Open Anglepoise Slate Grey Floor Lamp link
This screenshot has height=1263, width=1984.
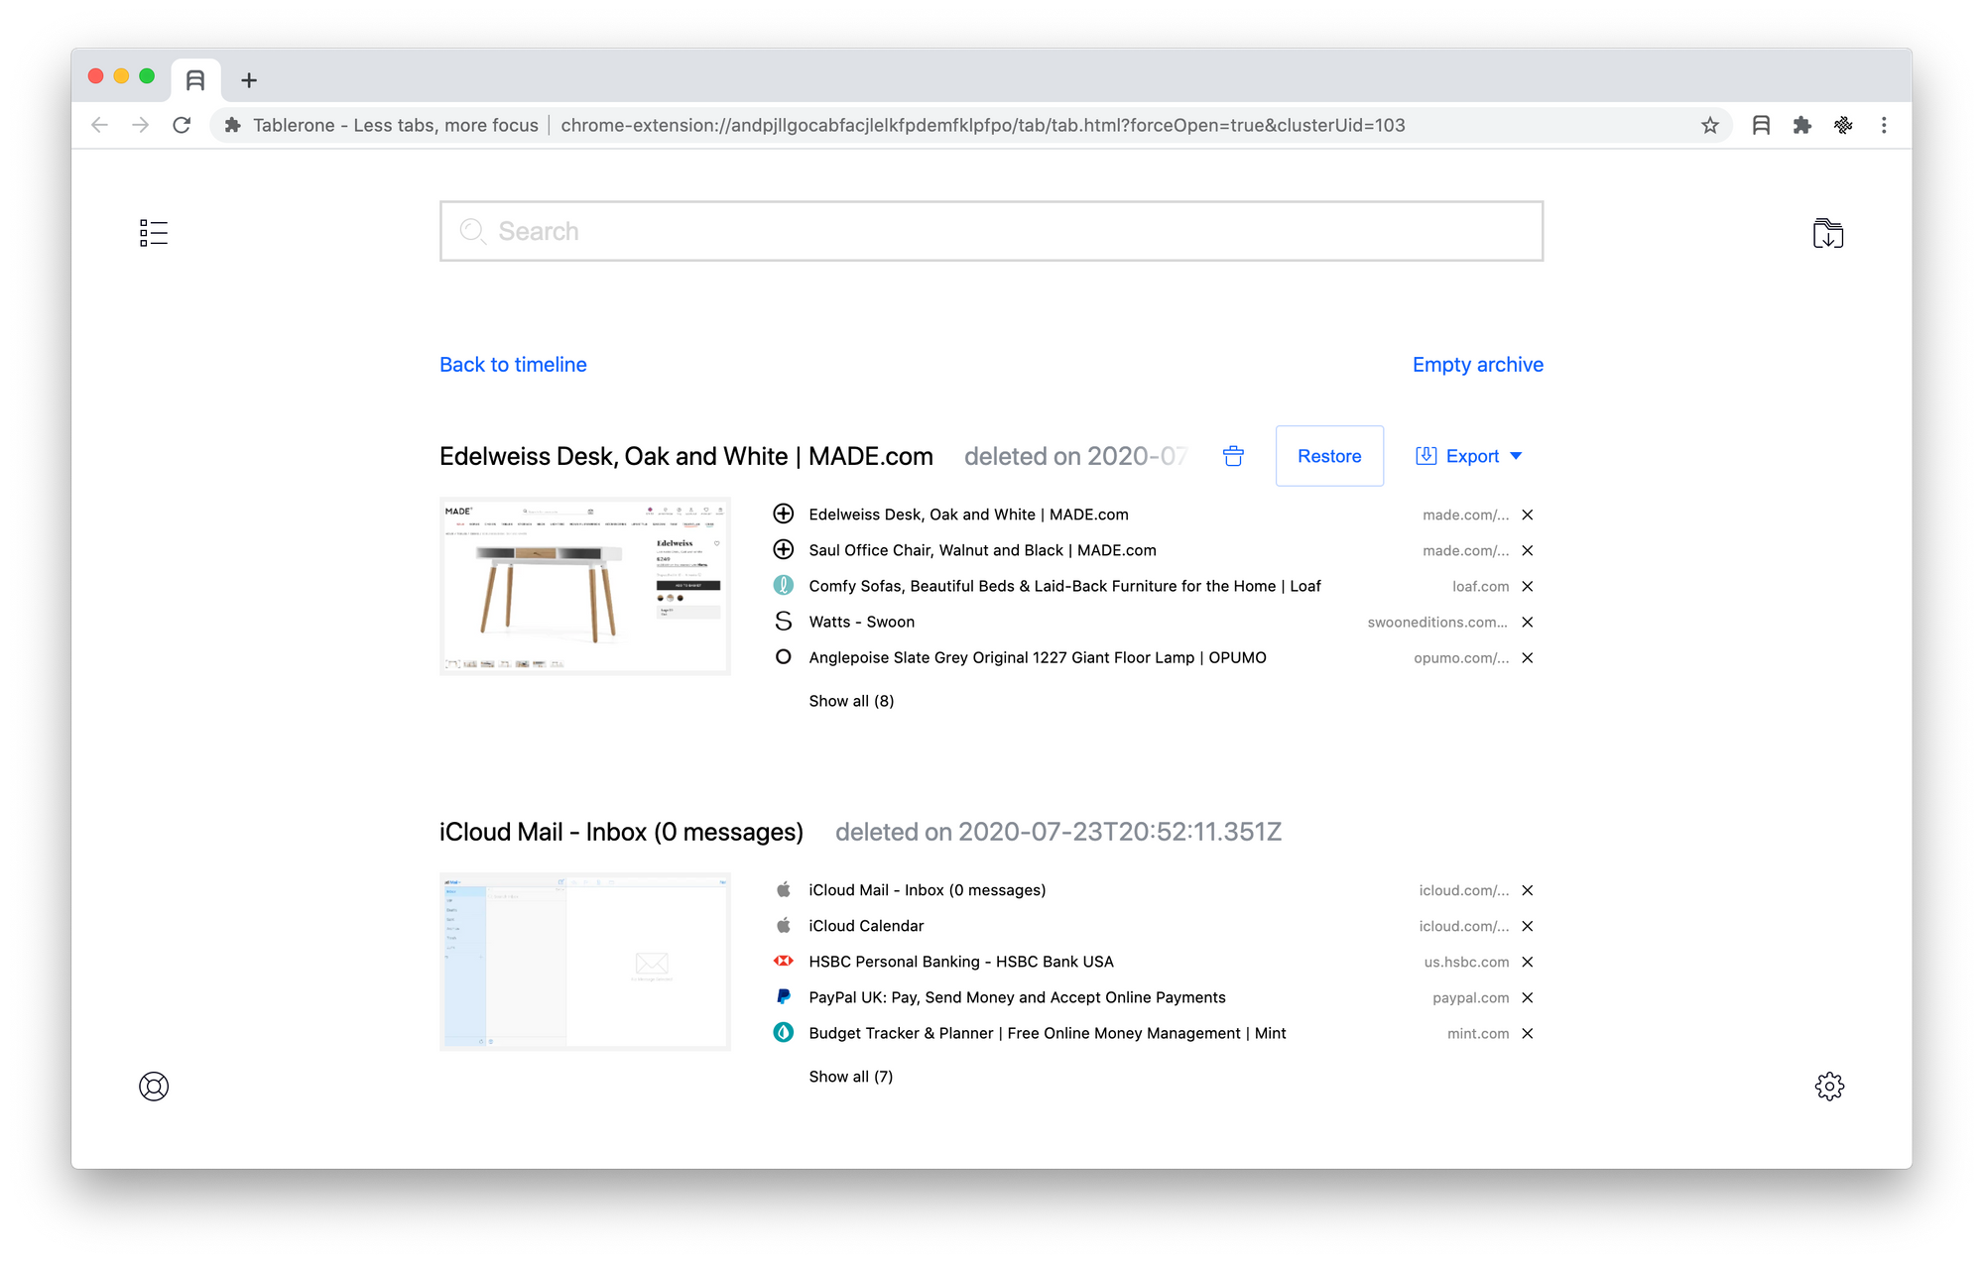pyautogui.click(x=1038, y=657)
